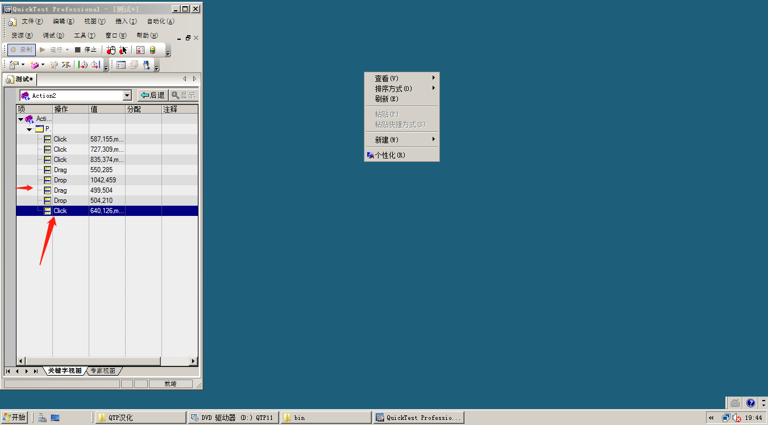Select the 测试* document tab
This screenshot has height=425, width=768.
[20, 79]
